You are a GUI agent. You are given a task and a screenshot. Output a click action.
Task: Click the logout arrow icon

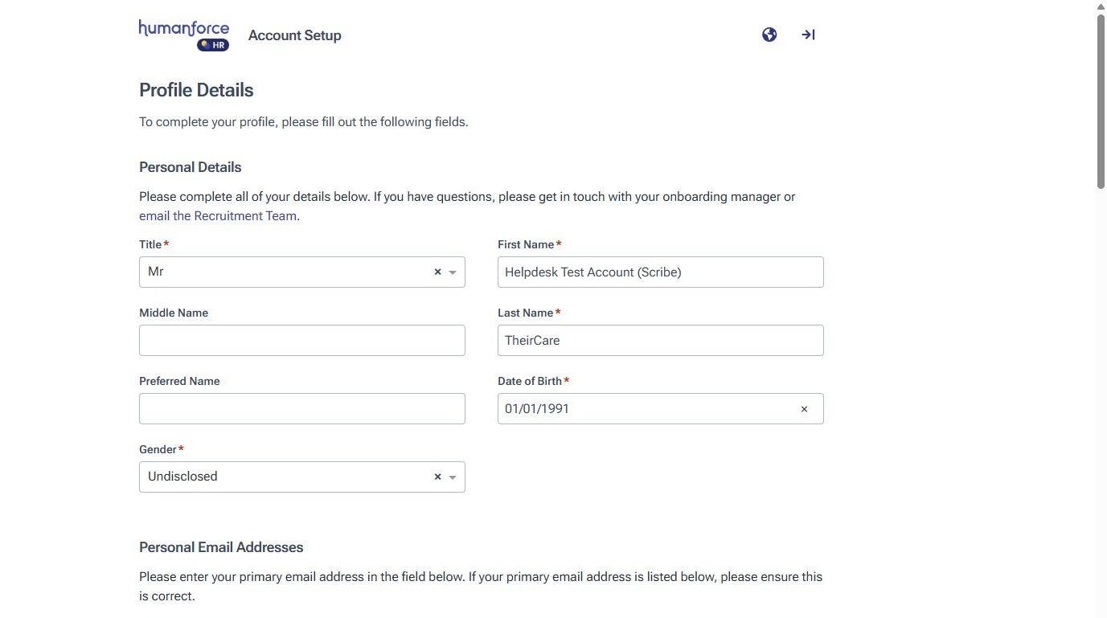(808, 35)
